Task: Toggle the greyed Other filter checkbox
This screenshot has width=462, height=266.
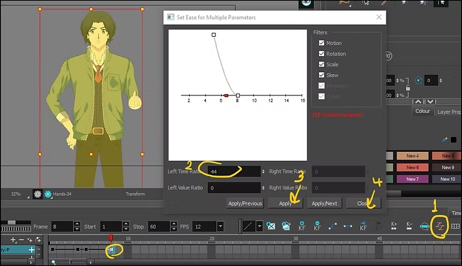Action: point(322,96)
